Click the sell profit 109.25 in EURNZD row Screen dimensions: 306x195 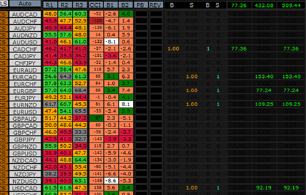tap(264, 104)
